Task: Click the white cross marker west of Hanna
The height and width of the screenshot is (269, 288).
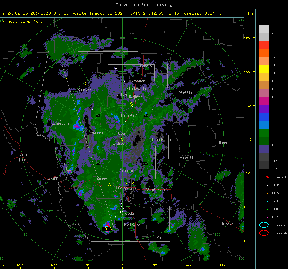Action: point(181,129)
